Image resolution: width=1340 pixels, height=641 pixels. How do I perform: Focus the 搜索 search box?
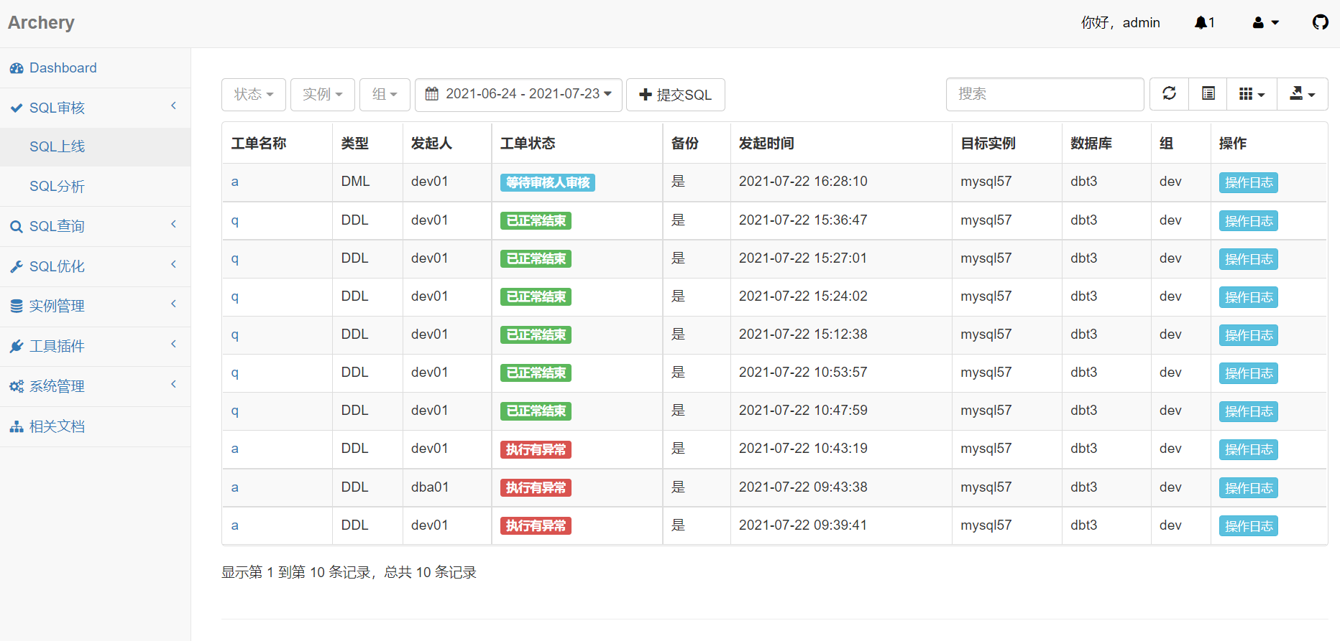tap(1045, 95)
